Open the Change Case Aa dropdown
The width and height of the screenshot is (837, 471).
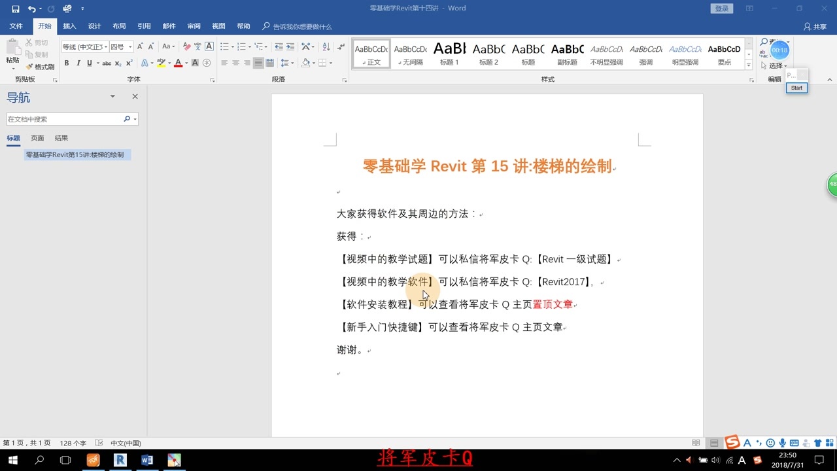(169, 46)
